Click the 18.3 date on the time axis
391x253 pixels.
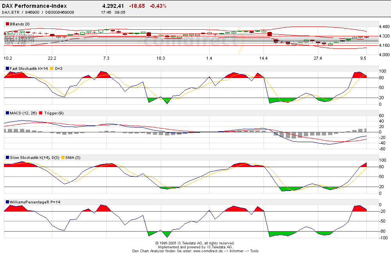tap(161, 58)
